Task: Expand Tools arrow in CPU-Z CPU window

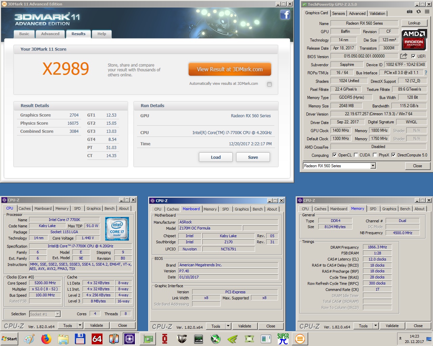Action: pyautogui.click(x=80, y=325)
